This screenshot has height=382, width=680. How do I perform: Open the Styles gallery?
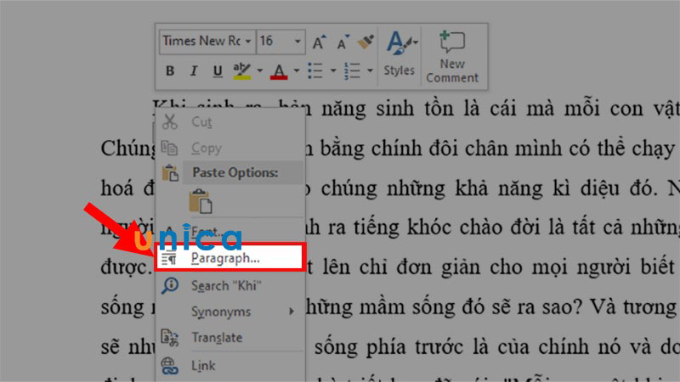point(399,54)
